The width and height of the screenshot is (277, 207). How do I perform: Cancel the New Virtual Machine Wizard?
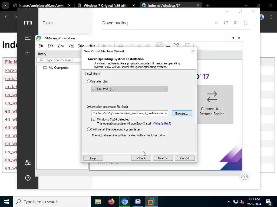coord(184,158)
